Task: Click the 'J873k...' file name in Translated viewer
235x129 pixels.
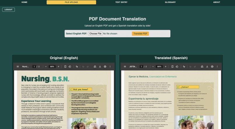Action: [133, 67]
